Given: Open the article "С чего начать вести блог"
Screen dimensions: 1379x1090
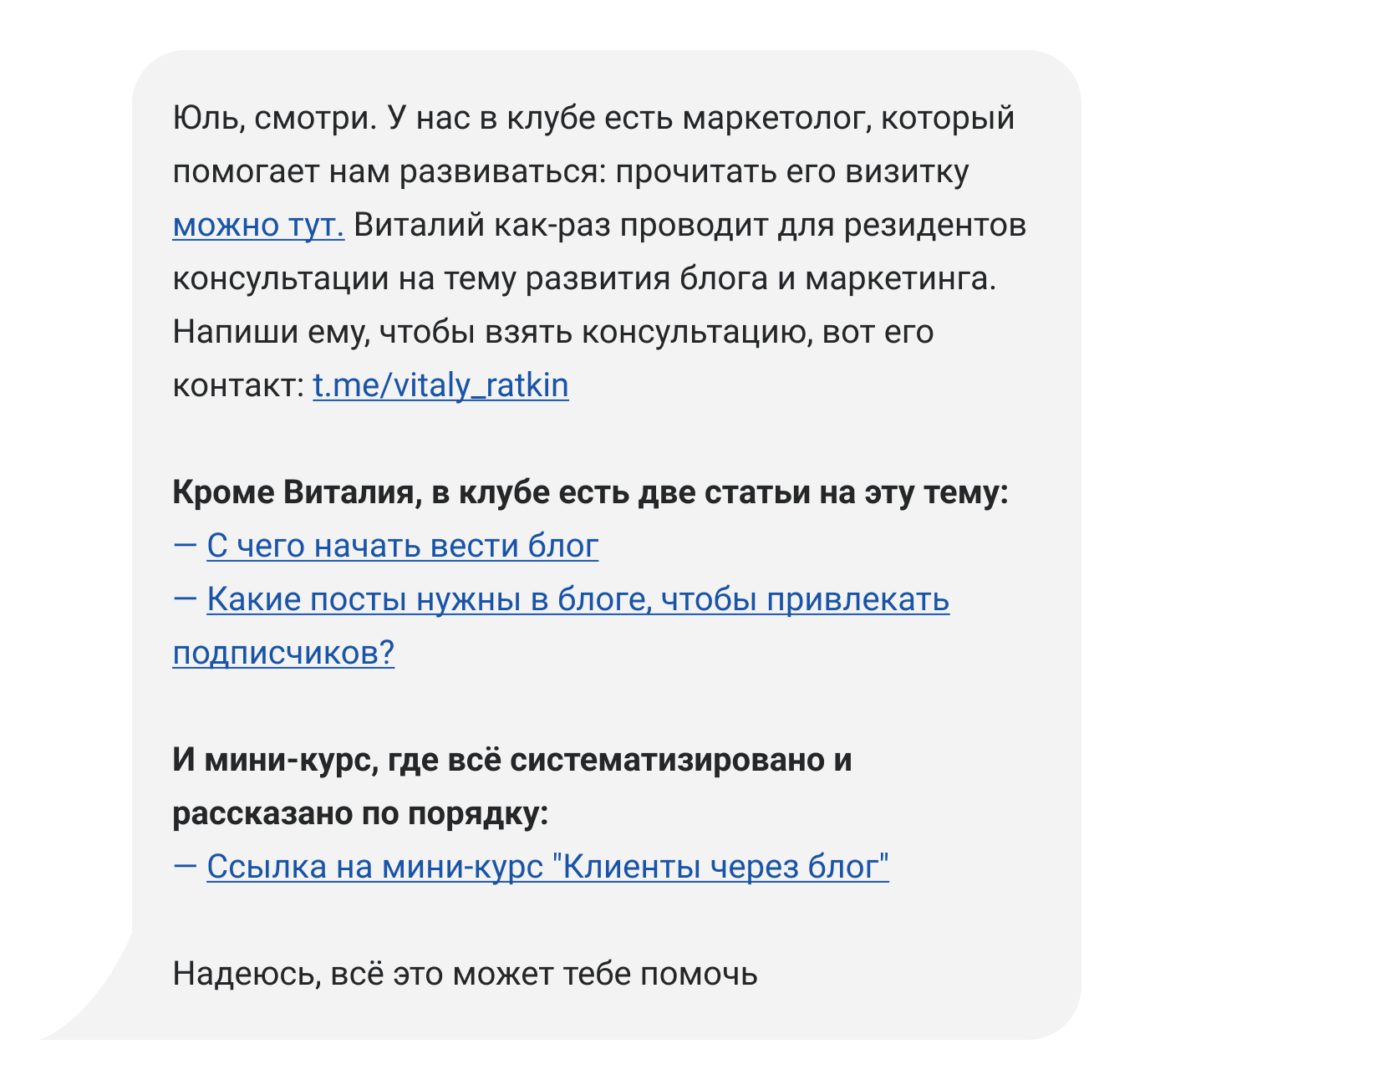Looking at the screenshot, I should [403, 547].
